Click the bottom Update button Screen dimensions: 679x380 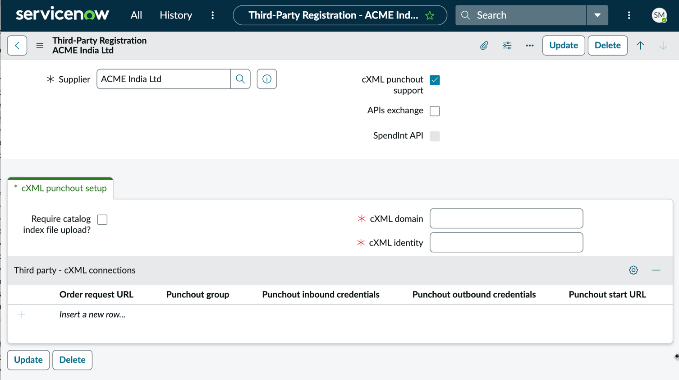(x=28, y=360)
